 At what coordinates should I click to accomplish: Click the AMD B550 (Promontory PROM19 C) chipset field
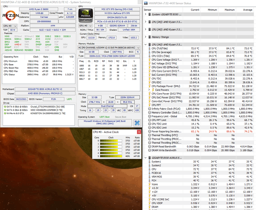(45, 93)
